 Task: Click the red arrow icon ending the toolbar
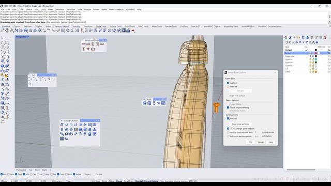point(133,31)
